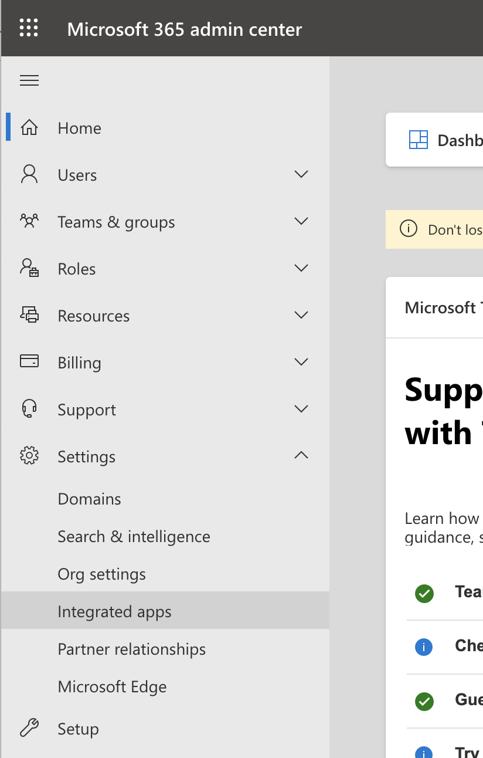The width and height of the screenshot is (483, 758).
Task: Open Integrated apps in the navigation menu
Action: pos(114,611)
